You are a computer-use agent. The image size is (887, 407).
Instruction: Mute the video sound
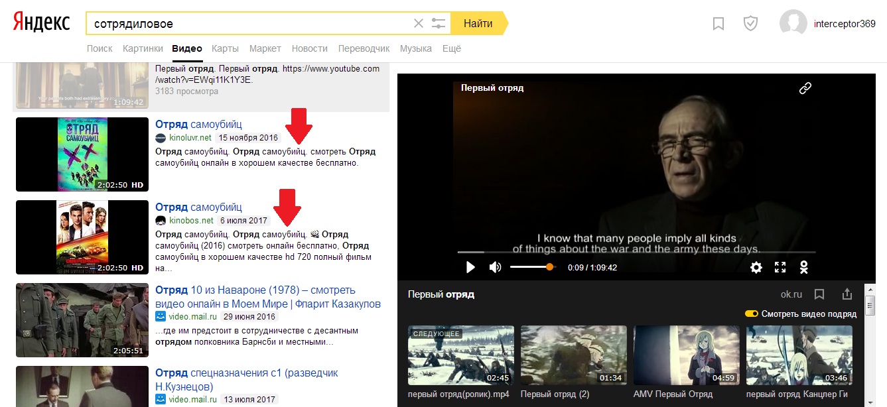coord(495,267)
